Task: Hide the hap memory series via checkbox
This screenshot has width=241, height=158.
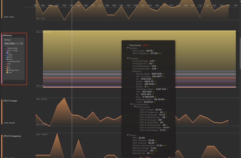Action: [x=5, y=64]
